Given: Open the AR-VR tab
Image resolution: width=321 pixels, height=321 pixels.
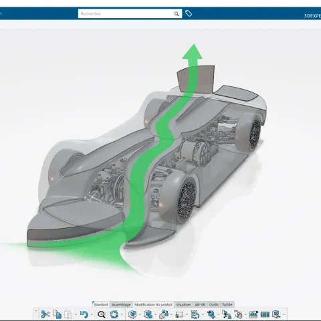Looking at the screenshot, I should coord(200,304).
